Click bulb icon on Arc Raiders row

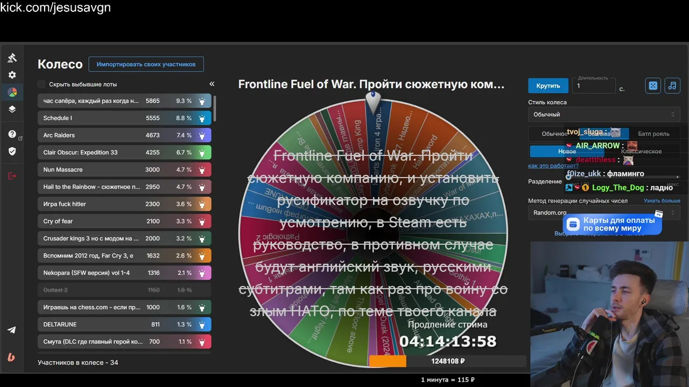pyautogui.click(x=202, y=135)
